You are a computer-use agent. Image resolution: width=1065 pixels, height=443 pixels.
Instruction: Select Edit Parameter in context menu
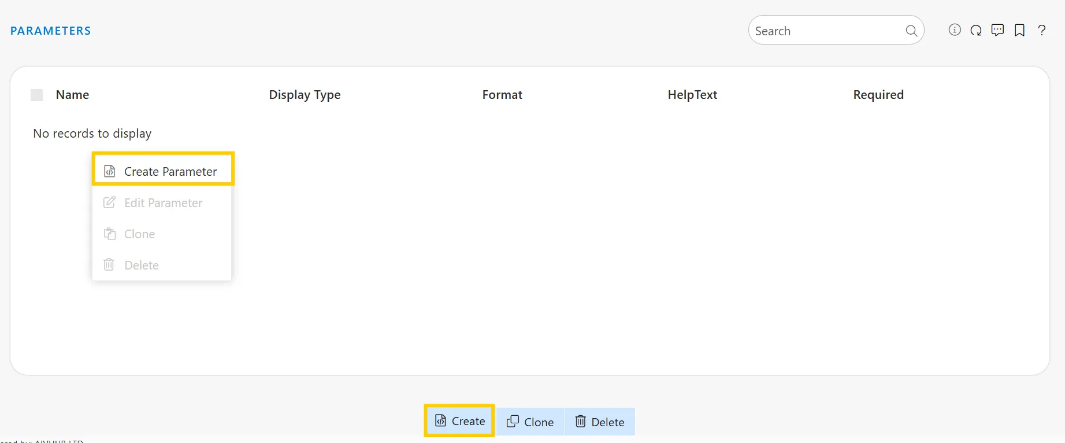163,203
